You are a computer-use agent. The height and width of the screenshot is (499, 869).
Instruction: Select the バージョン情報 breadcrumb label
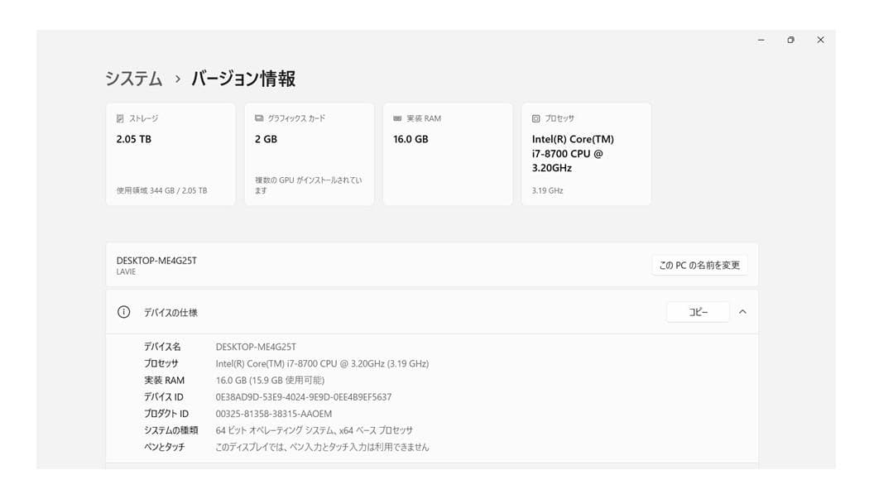(x=243, y=79)
